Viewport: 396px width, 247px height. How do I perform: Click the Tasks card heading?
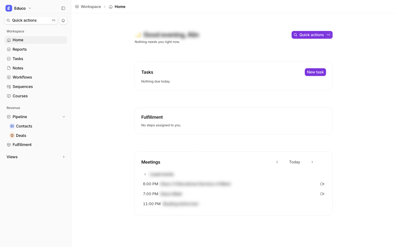click(147, 72)
